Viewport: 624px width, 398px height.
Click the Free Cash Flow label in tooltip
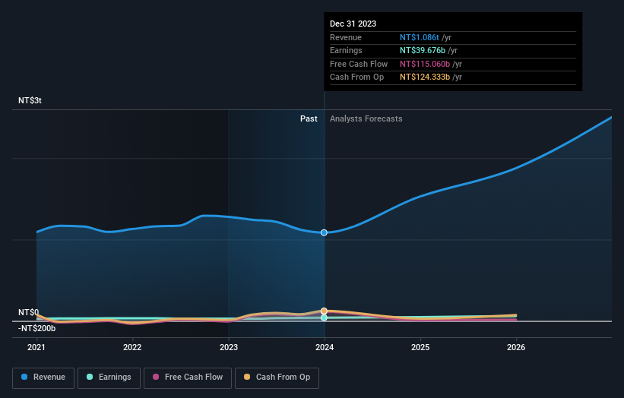359,64
